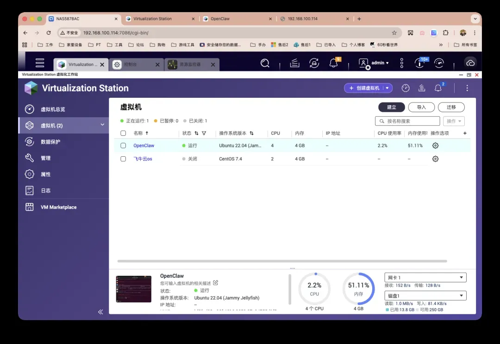The height and width of the screenshot is (344, 500).
Task: Open the QTS search magnifier icon
Action: coord(265,63)
